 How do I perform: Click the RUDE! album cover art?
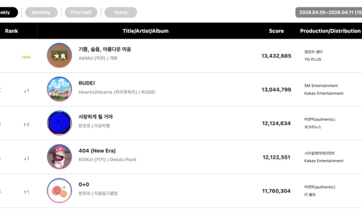(60, 89)
